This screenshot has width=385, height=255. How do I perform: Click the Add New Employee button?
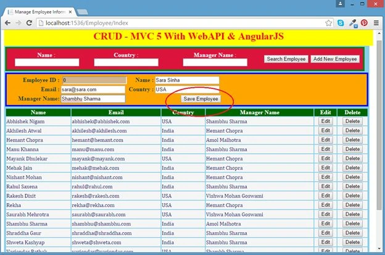pos(335,59)
